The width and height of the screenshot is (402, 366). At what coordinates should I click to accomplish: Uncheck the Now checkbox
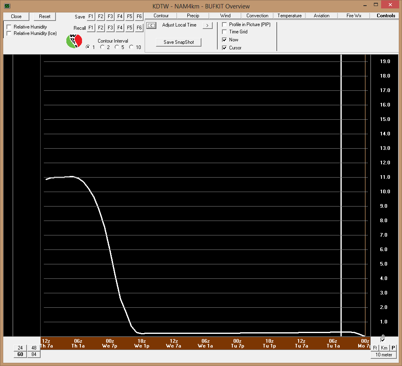pyautogui.click(x=224, y=40)
